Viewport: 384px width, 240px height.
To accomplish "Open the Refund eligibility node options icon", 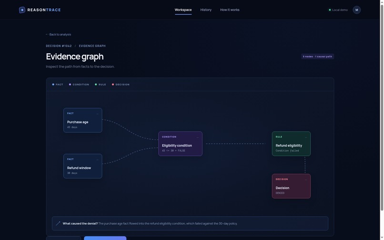I will 306,137.
